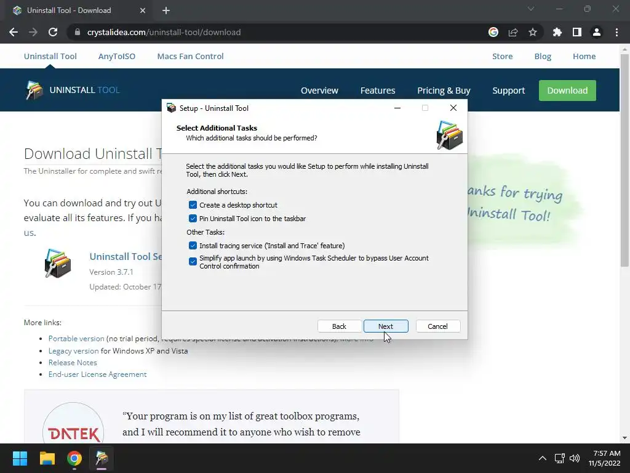Uncheck Pin Uninstall Tool icon to taskbar
The image size is (630, 473).
pos(193,219)
